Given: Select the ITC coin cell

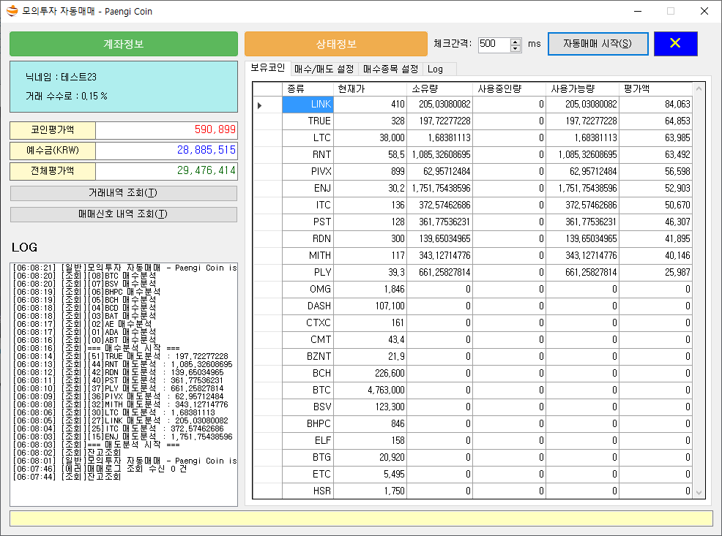Looking at the screenshot, I should point(308,205).
